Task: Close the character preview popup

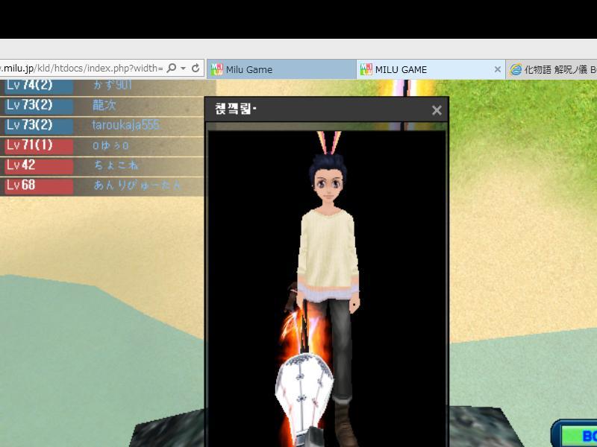Action: pos(437,110)
